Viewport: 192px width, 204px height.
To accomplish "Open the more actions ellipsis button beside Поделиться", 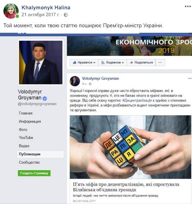I will click(x=160, y=62).
